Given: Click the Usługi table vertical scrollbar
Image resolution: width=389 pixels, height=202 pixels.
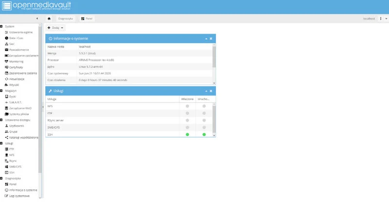Looking at the screenshot, I should pyautogui.click(x=213, y=119).
